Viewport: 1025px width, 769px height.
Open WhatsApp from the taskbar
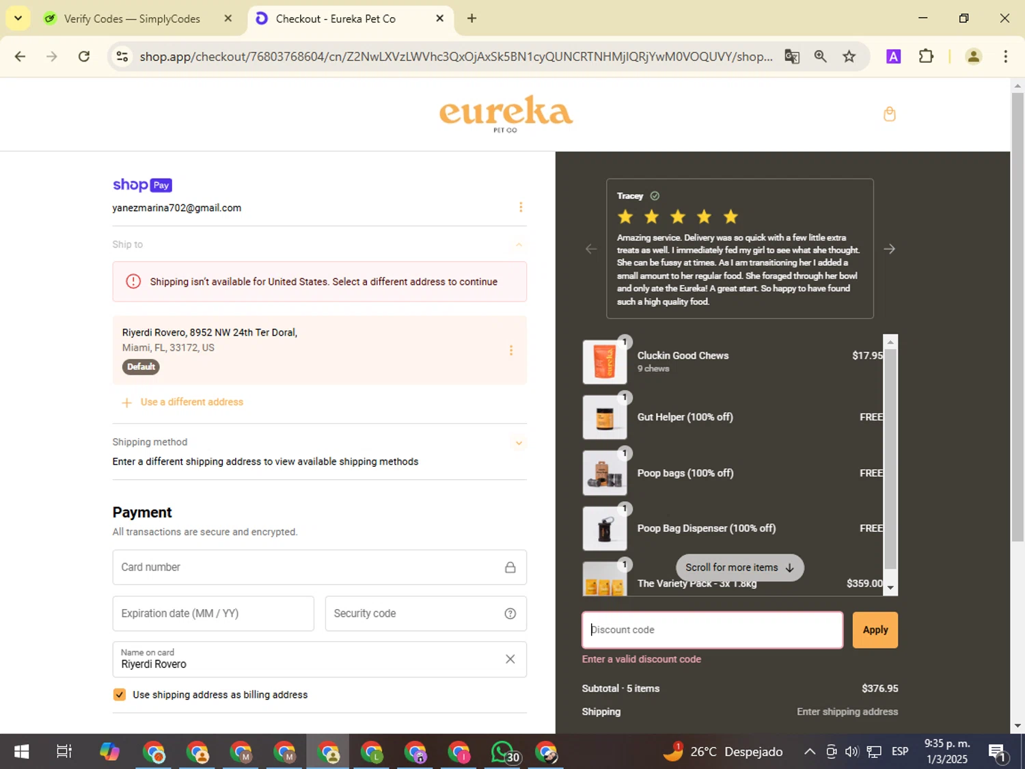[x=504, y=752]
